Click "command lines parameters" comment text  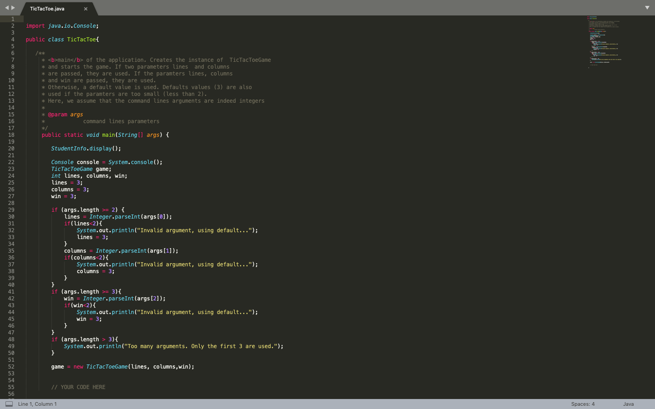[x=121, y=121]
